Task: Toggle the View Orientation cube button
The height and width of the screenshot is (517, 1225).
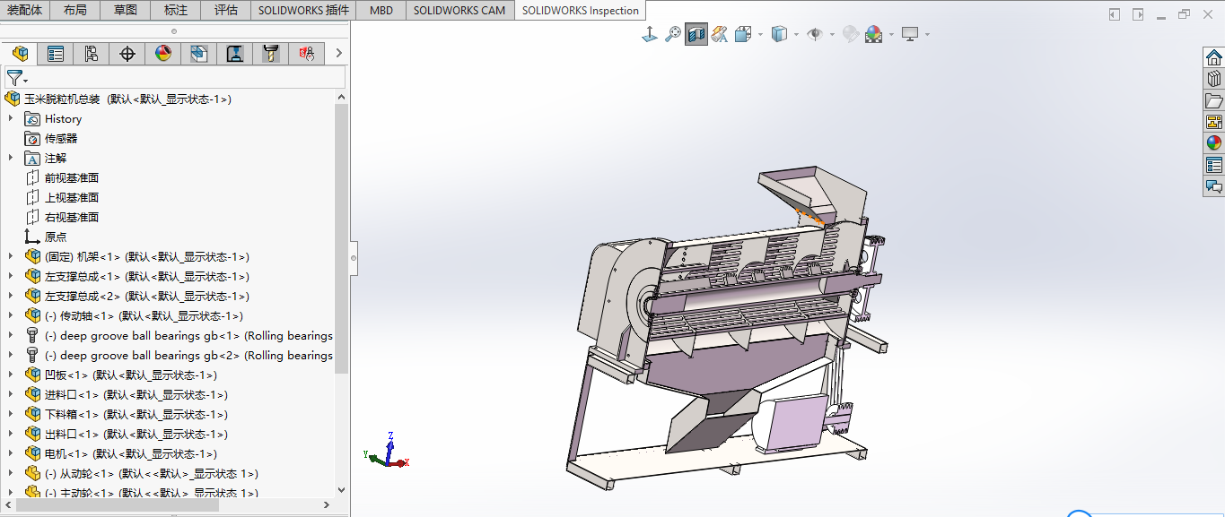Action: (743, 33)
